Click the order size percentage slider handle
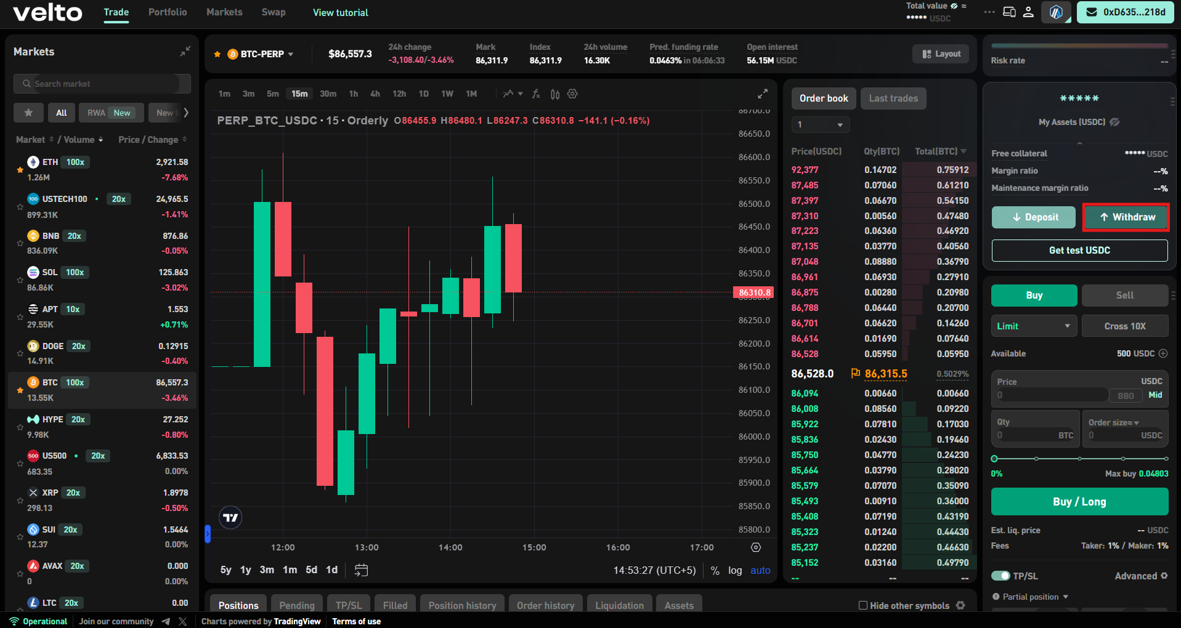 tap(994, 459)
